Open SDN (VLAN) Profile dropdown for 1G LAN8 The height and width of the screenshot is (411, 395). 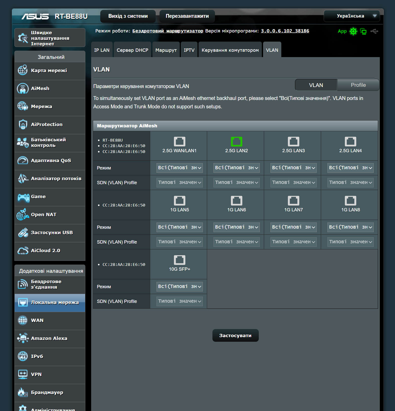[x=350, y=242]
